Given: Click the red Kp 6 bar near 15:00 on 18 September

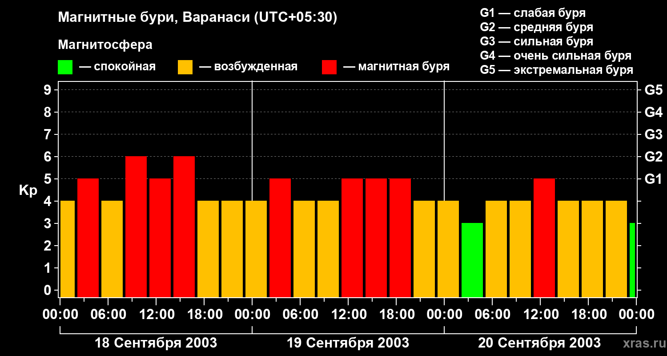Looking at the screenshot, I should [x=184, y=227].
